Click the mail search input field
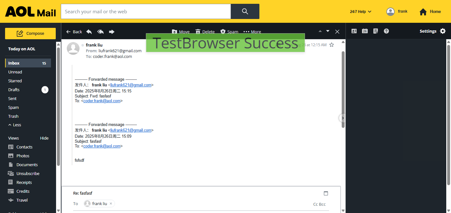451x213 pixels. click(x=146, y=12)
